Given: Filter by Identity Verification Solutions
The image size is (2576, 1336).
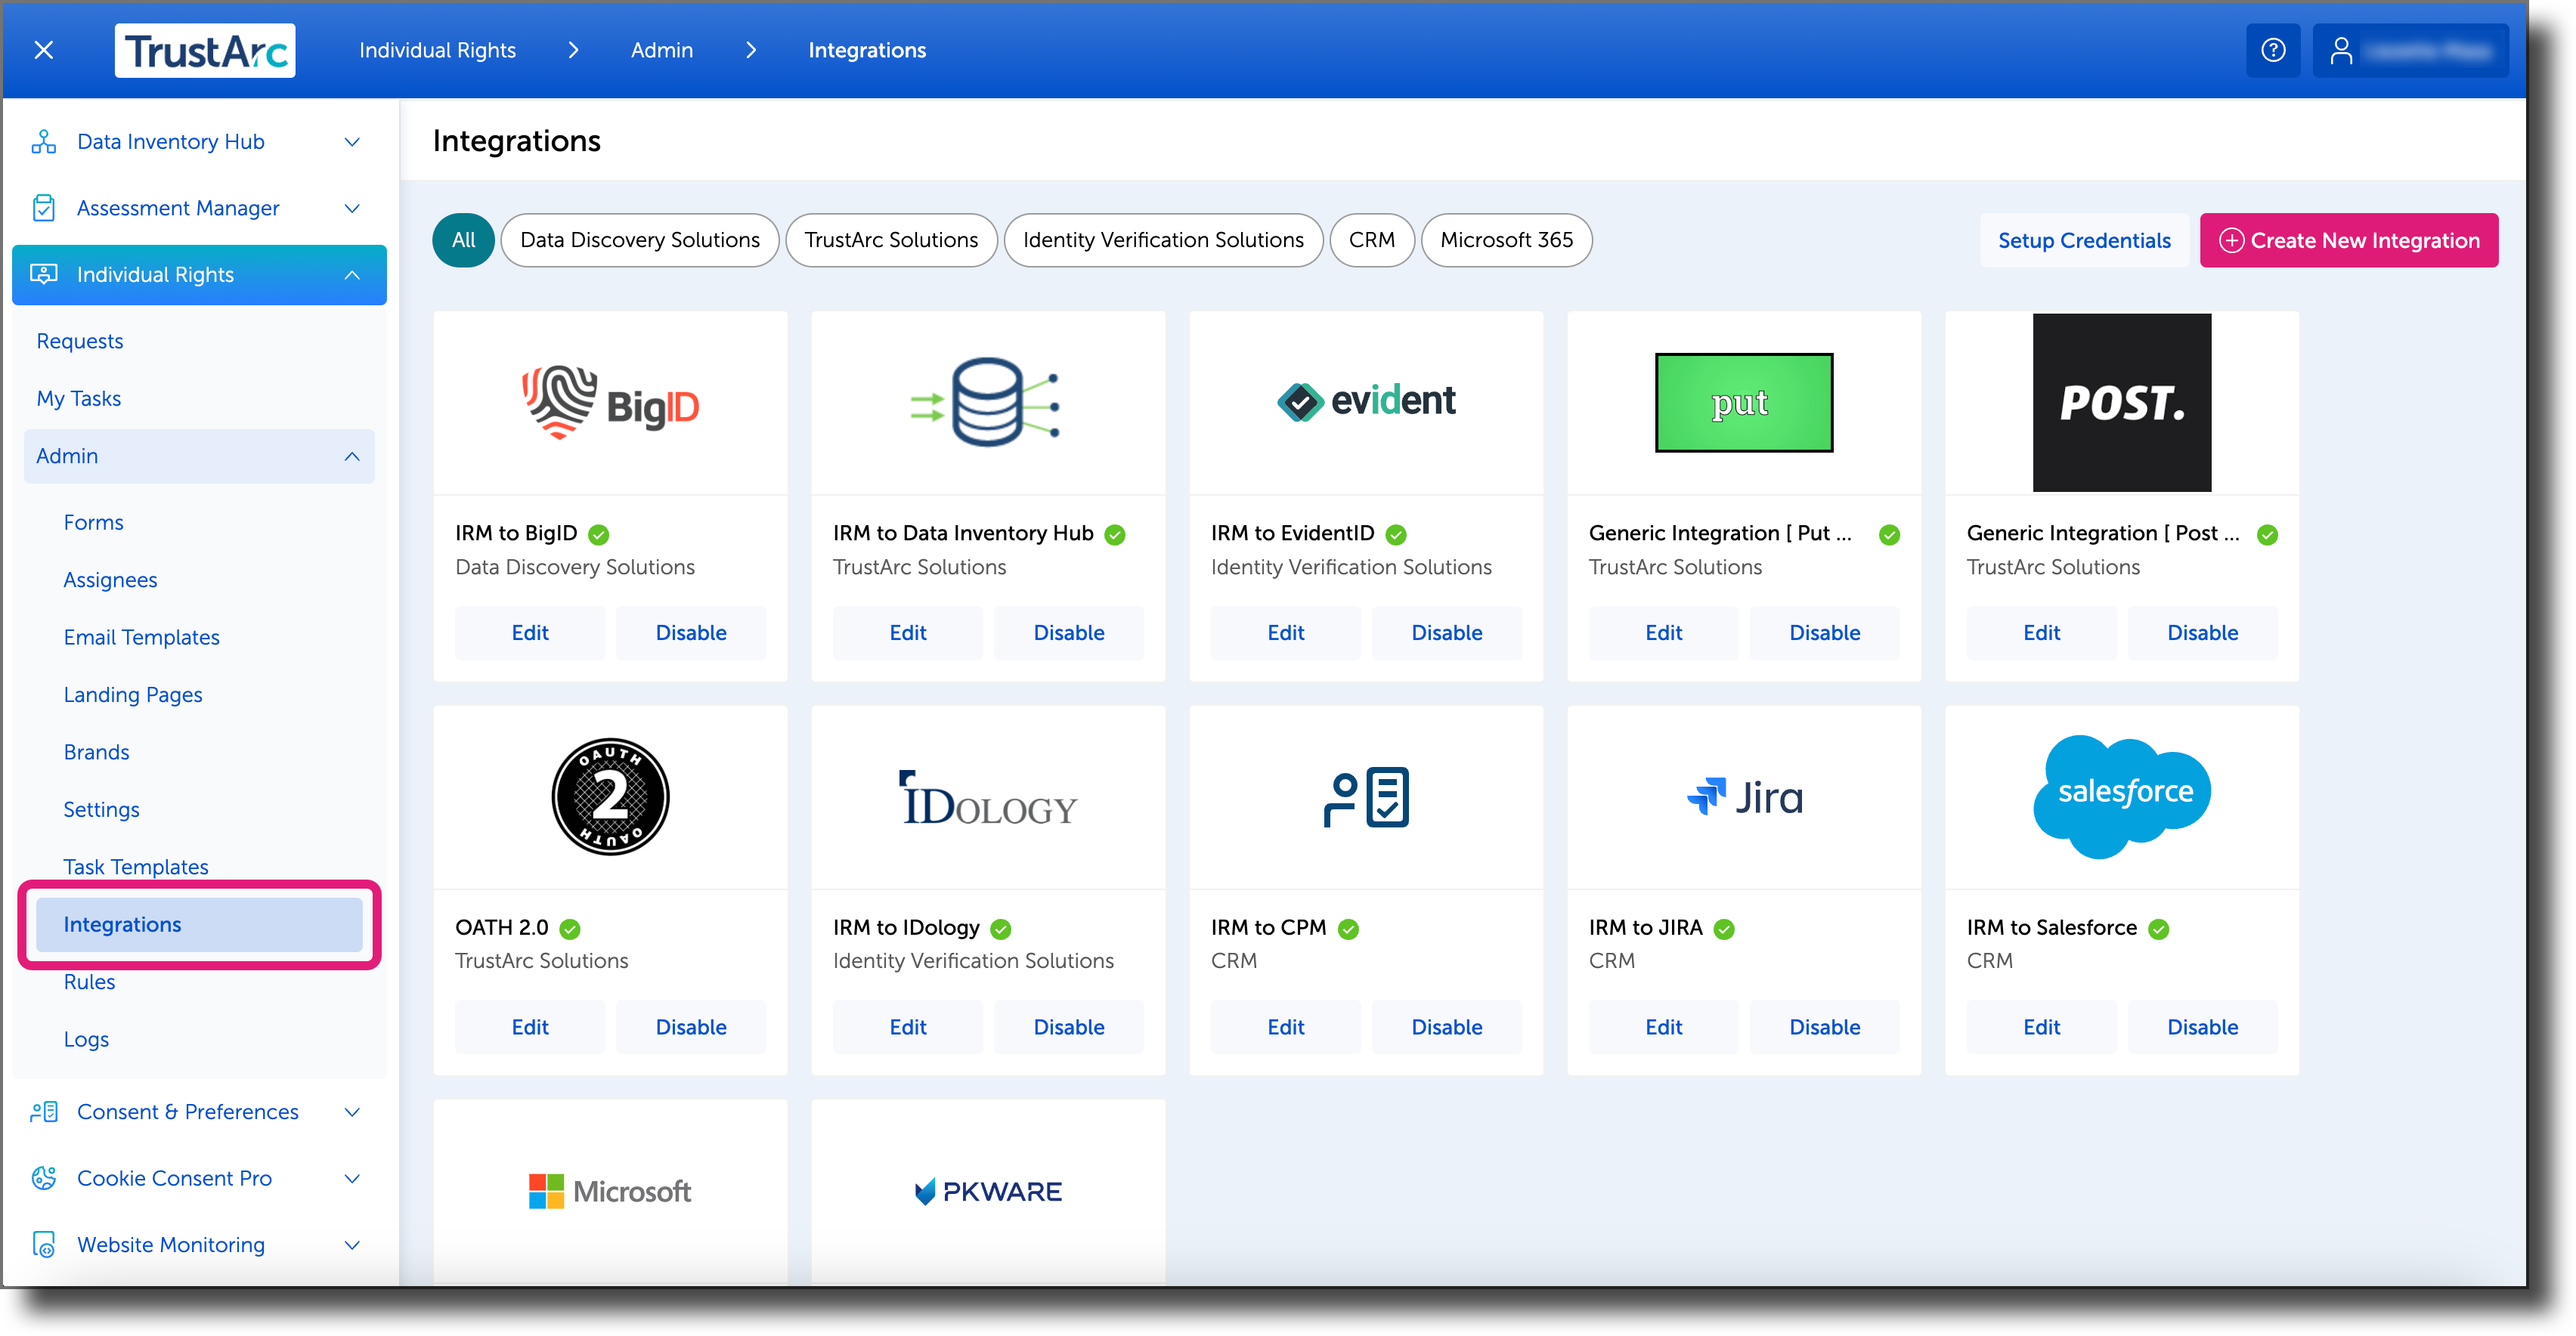Looking at the screenshot, I should [1163, 240].
